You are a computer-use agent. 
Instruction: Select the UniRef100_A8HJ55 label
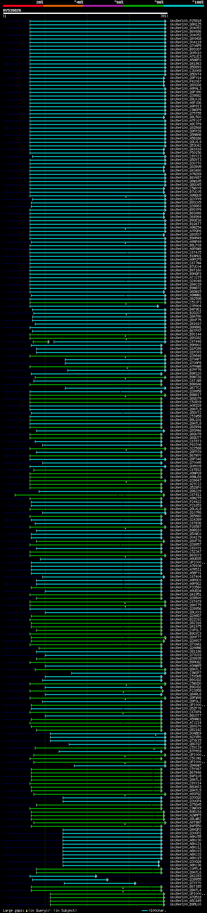[x=186, y=837]
